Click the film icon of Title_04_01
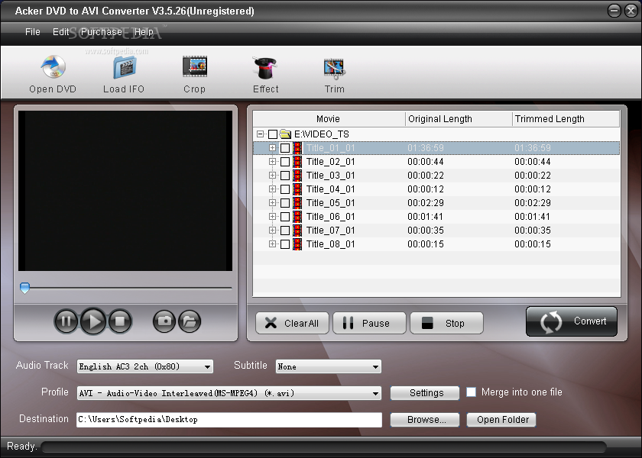 click(297, 189)
